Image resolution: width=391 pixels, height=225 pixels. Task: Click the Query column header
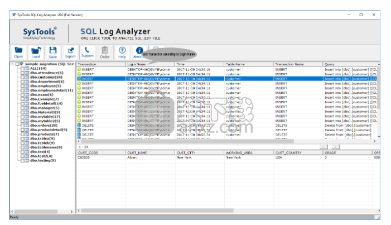pyautogui.click(x=350, y=64)
